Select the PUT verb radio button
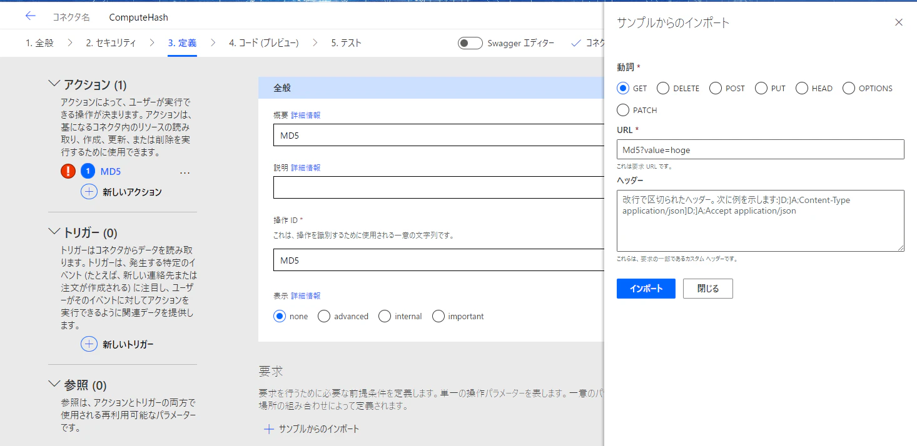This screenshot has height=446, width=917. 761,88
